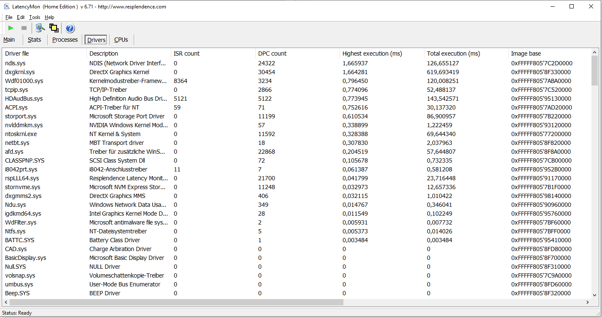The image size is (602, 318).
Task: Open the Tools menu
Action: (35, 17)
